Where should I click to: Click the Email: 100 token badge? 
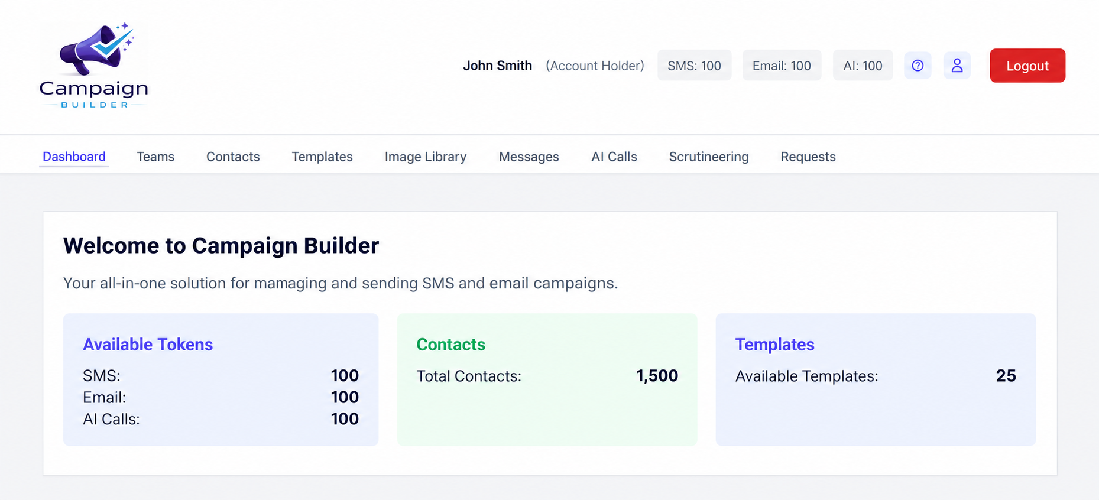[x=782, y=66]
